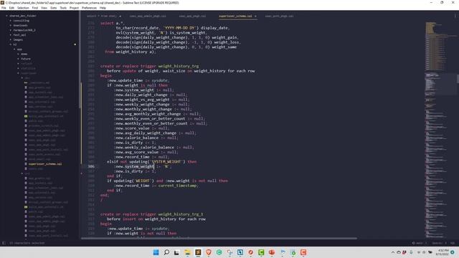Select superloser_schema.sql in the sidebar
The height and width of the screenshot is (258, 459).
pyautogui.click(x=45, y=164)
